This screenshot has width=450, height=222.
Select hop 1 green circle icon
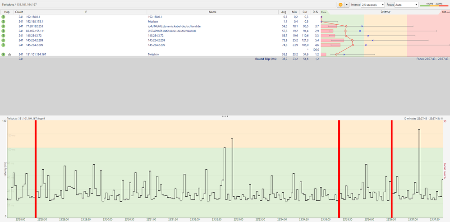coord(3,17)
